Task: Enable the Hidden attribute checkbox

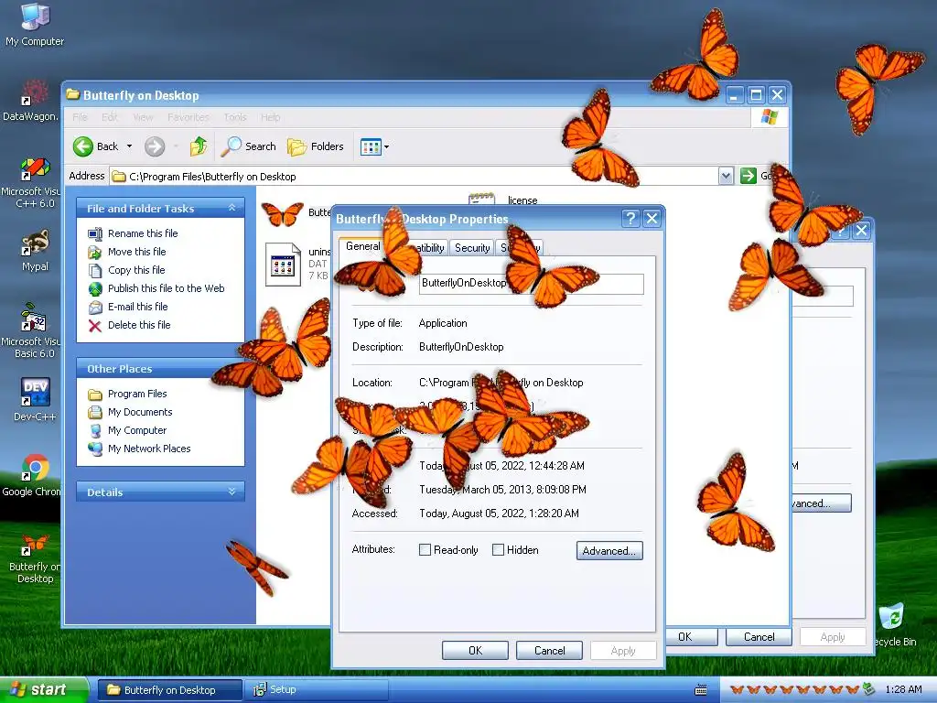Action: pos(498,550)
